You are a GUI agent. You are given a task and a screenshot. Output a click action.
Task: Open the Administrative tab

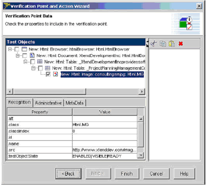(x=48, y=103)
